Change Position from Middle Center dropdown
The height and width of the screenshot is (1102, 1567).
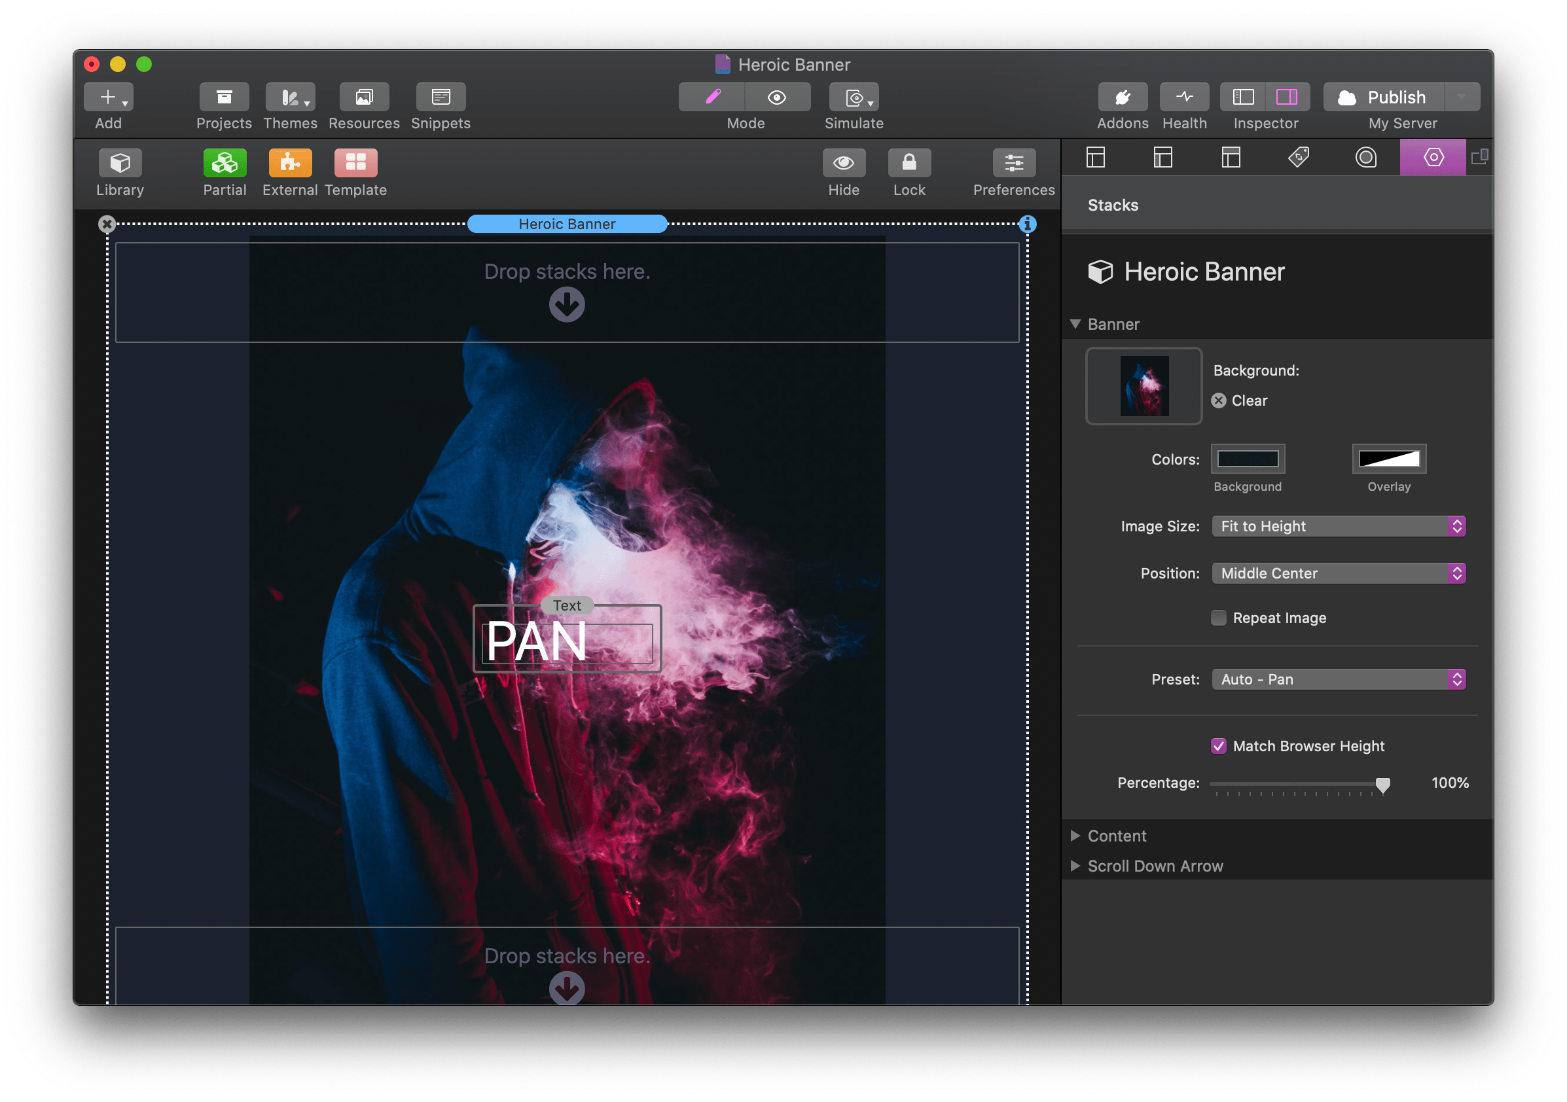[1335, 573]
